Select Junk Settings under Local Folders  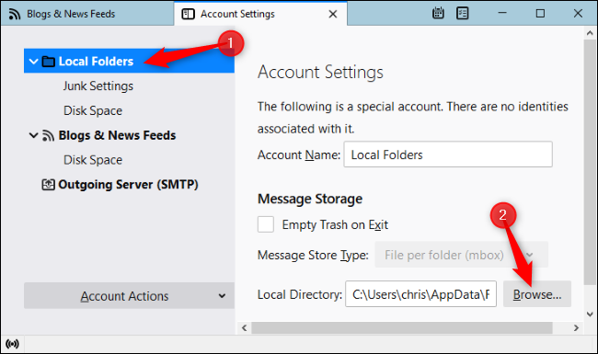tap(98, 86)
